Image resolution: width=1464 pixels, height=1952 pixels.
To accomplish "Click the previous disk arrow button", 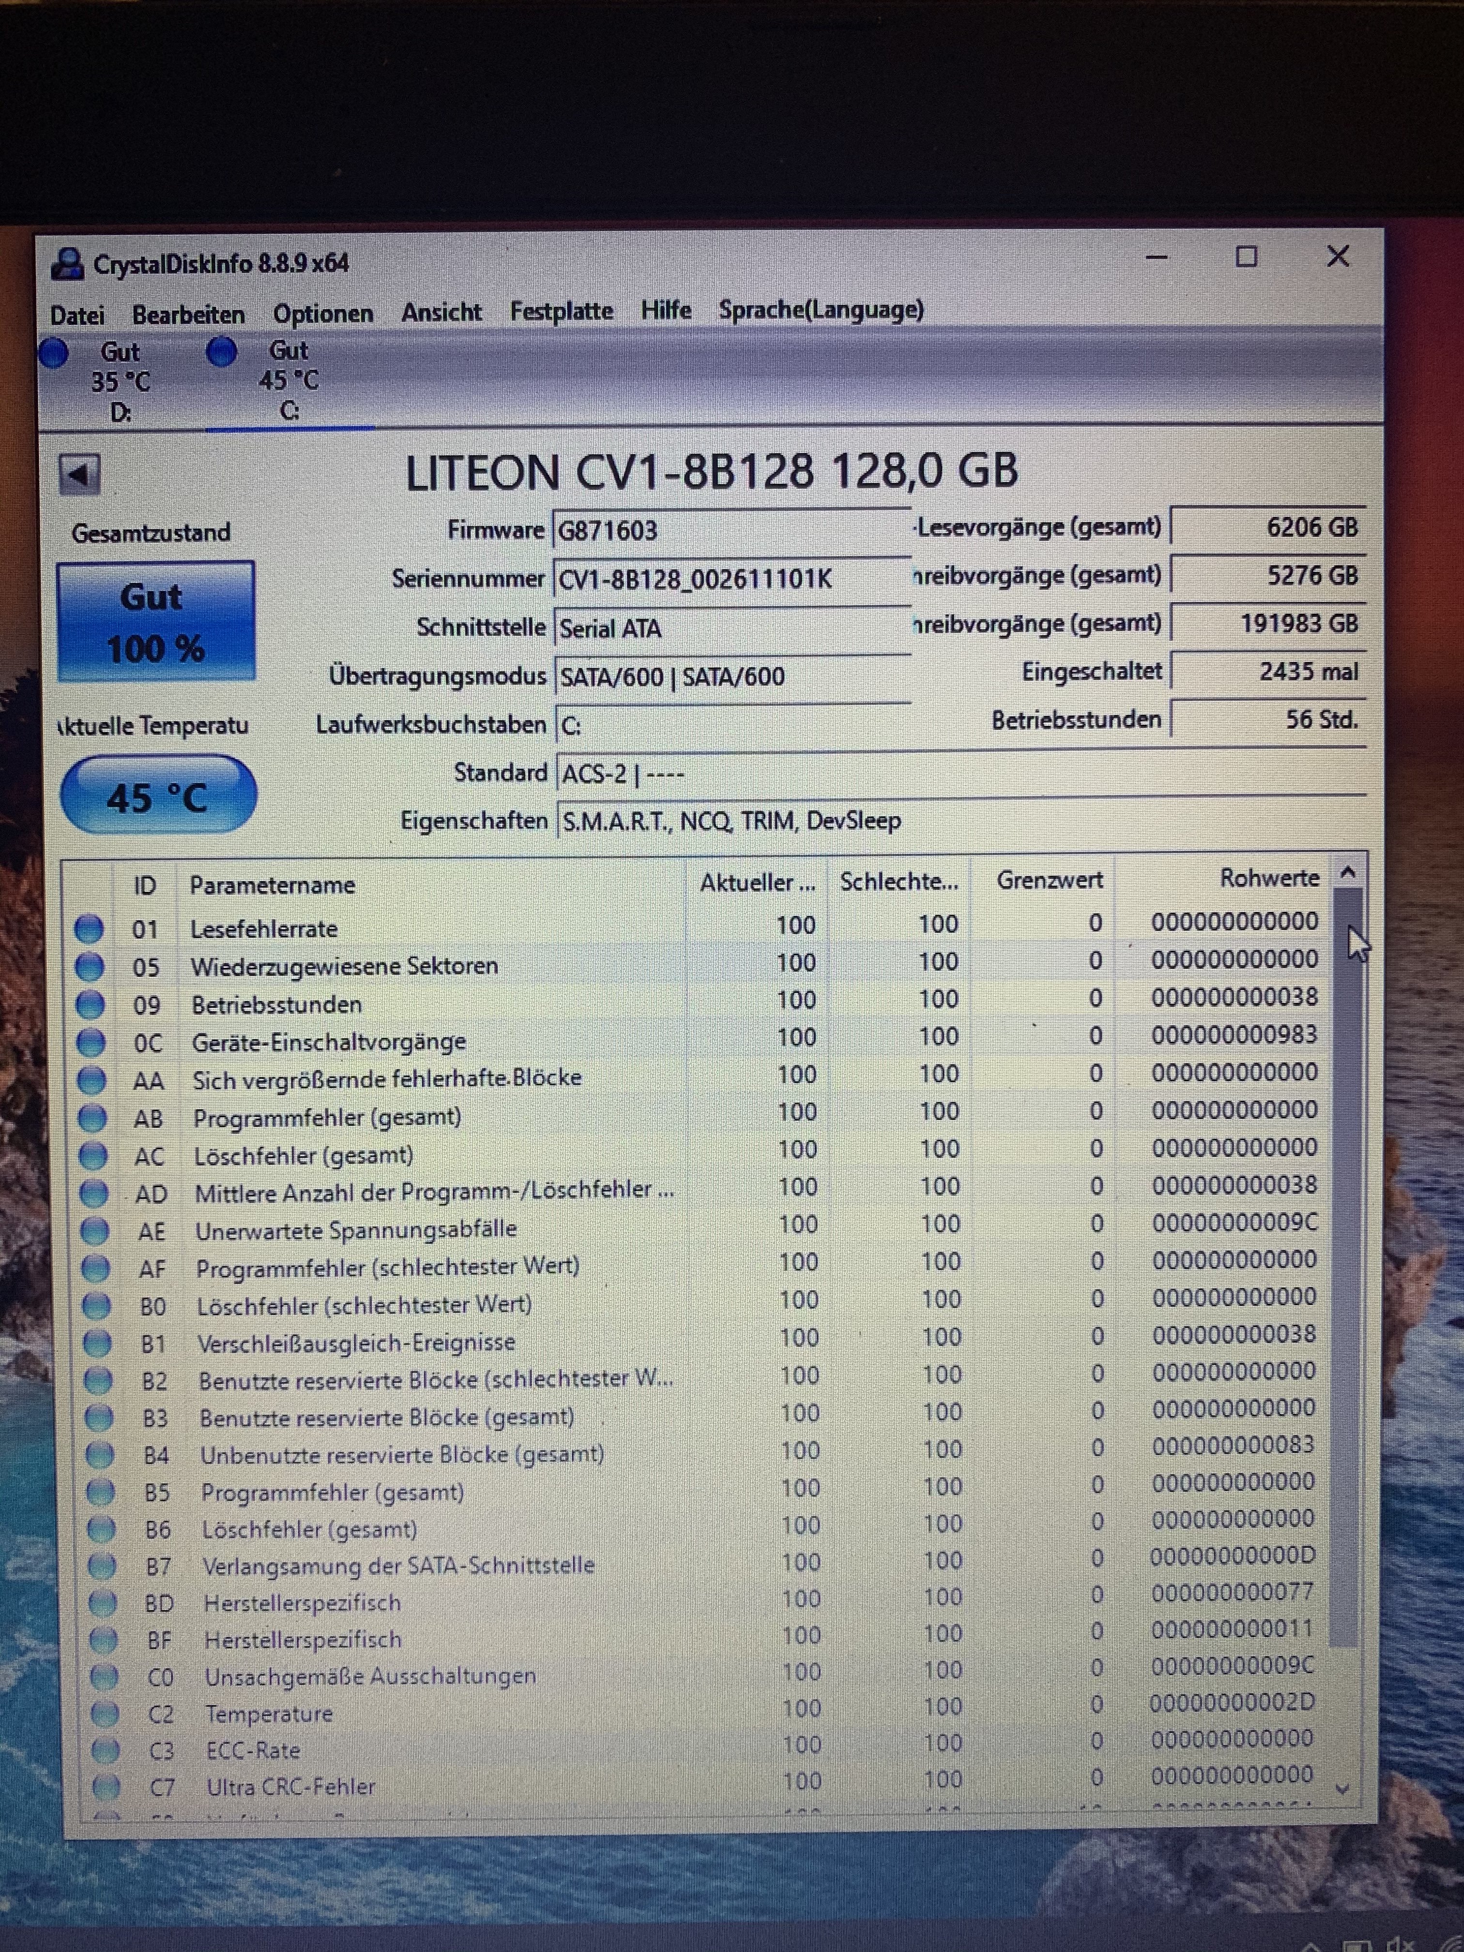I will tap(79, 475).
